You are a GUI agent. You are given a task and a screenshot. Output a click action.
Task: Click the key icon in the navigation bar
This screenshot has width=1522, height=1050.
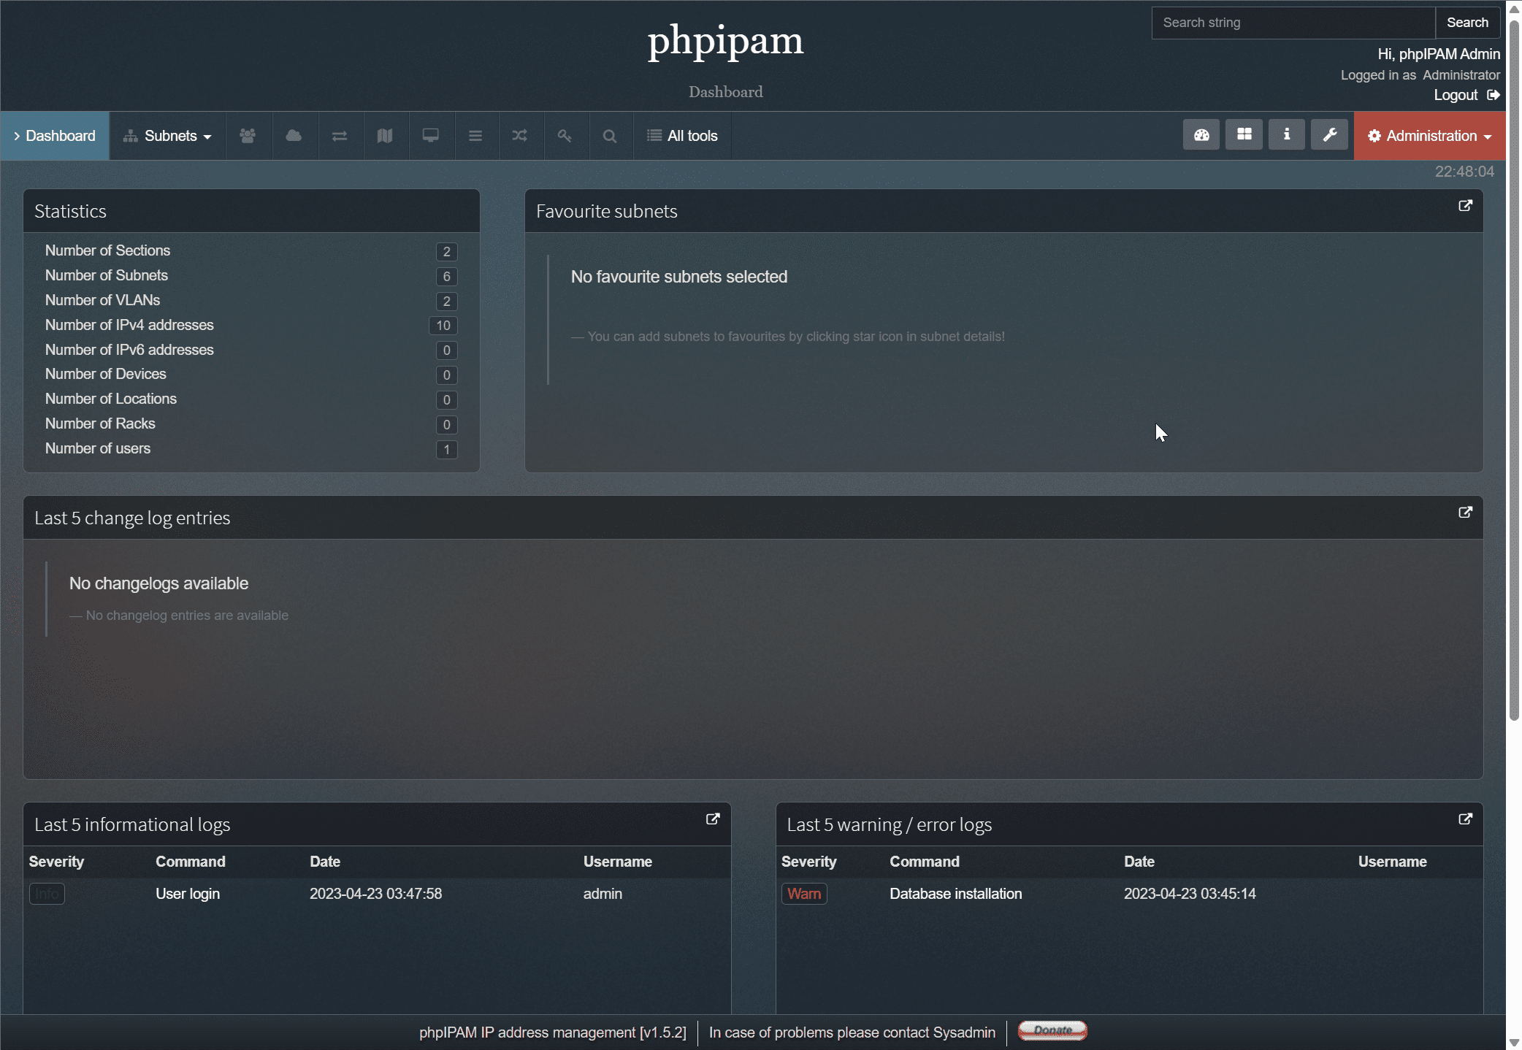point(565,136)
